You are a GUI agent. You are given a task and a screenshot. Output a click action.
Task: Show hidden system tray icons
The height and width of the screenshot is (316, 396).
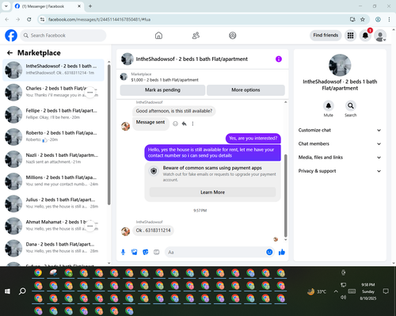pyautogui.click(x=336, y=291)
